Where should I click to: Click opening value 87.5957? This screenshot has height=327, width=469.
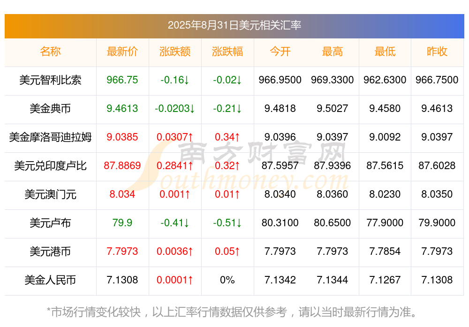point(280,165)
